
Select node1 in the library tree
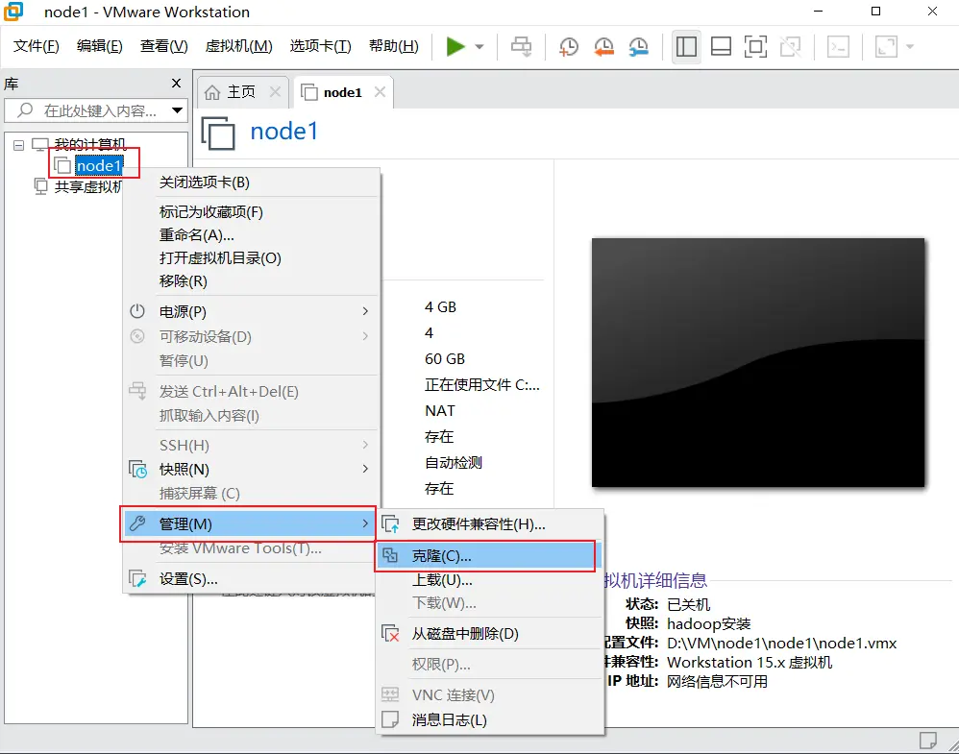pyautogui.click(x=99, y=165)
